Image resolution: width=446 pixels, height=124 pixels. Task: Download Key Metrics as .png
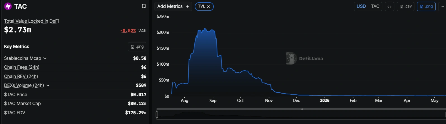click(137, 47)
